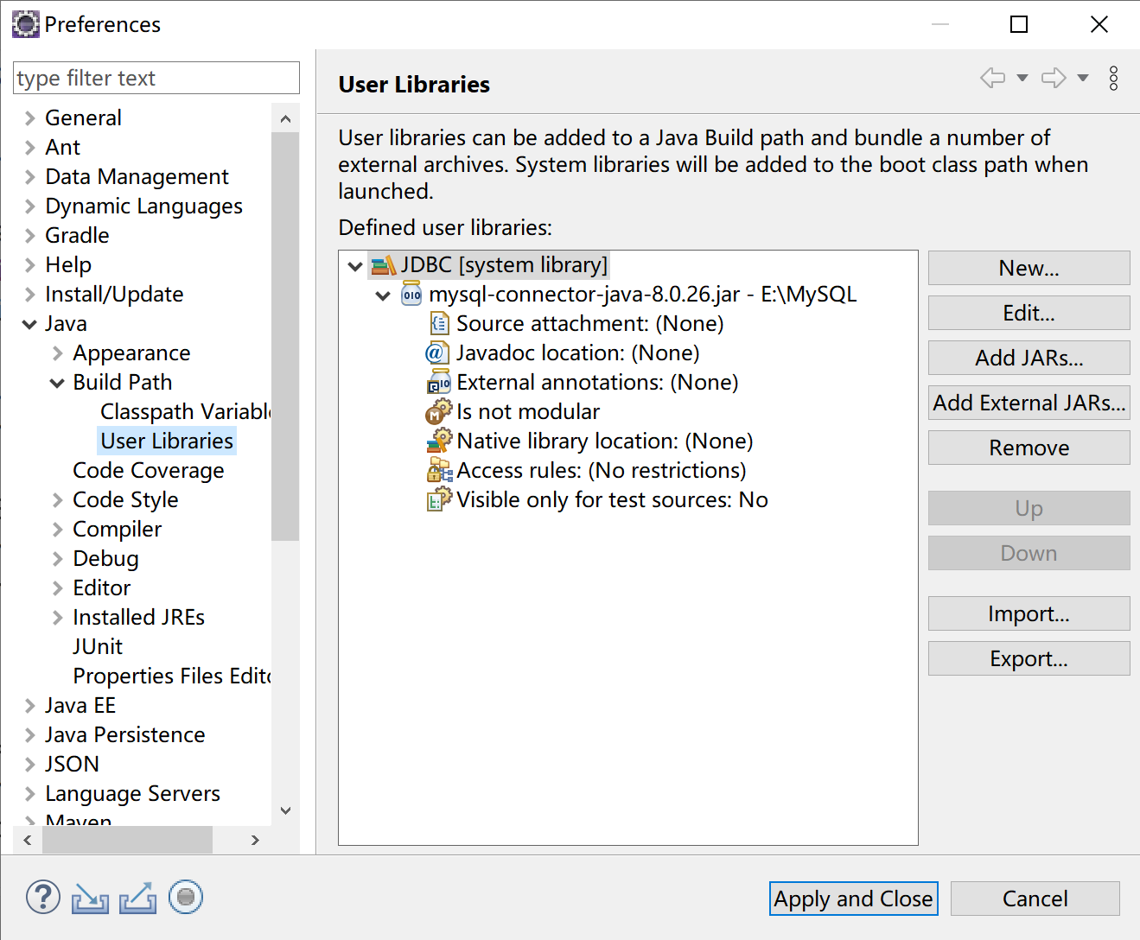This screenshot has height=940, width=1140.
Task: Select User Libraries in the left sidebar
Action: (166, 441)
